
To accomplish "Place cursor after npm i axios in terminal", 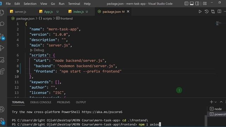I will [160, 125].
